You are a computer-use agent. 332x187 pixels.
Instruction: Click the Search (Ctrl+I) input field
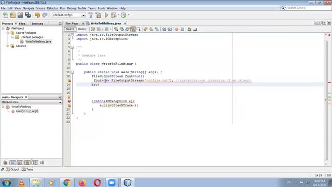coord(308,8)
